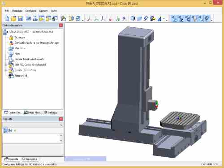Expand the Stile NC, Codici G node

point(6,65)
